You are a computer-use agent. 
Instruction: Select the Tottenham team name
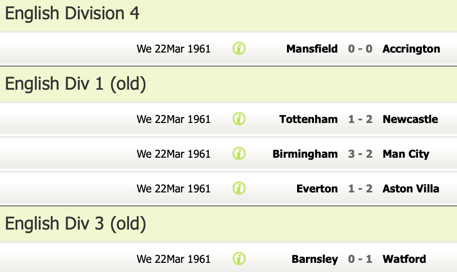(x=308, y=119)
